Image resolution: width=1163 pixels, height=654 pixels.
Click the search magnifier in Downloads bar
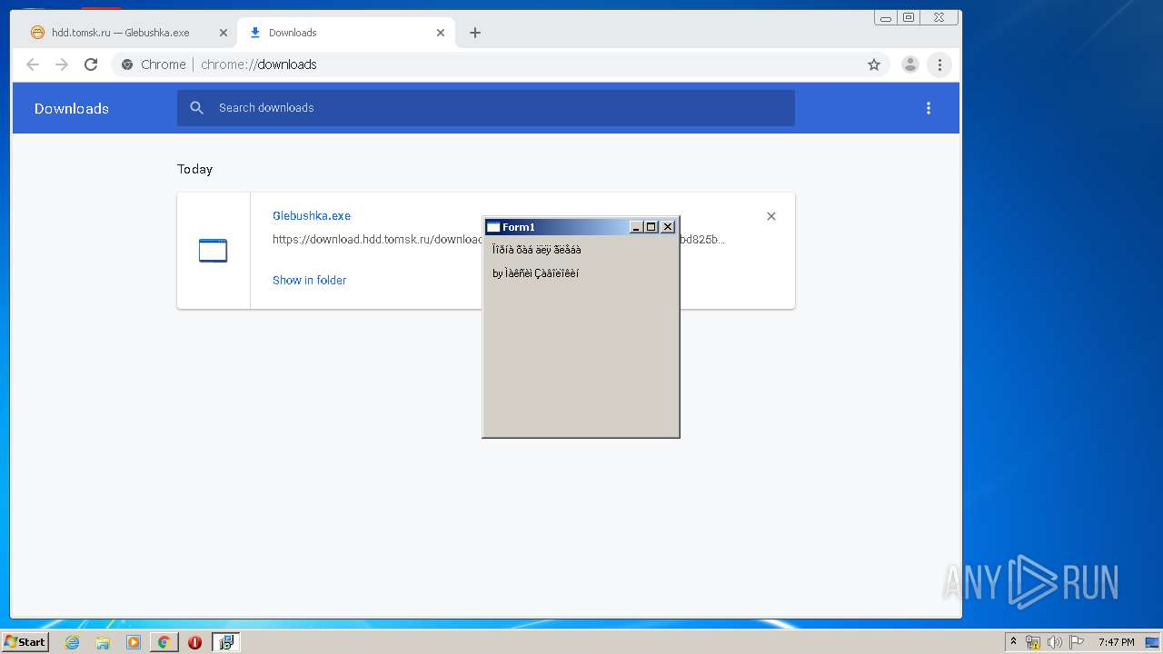point(196,108)
